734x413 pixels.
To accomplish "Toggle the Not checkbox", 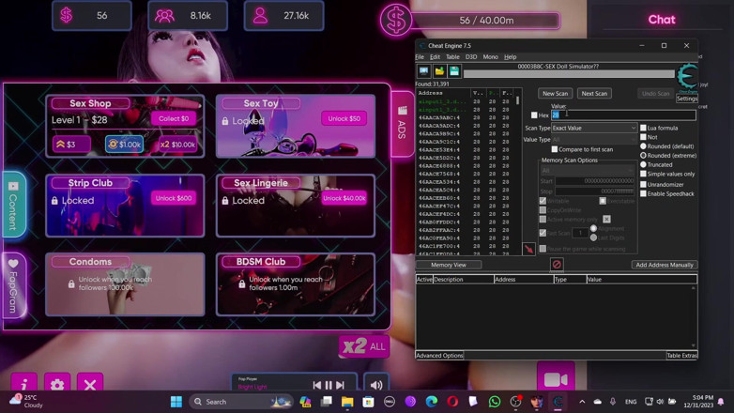I will 644,137.
